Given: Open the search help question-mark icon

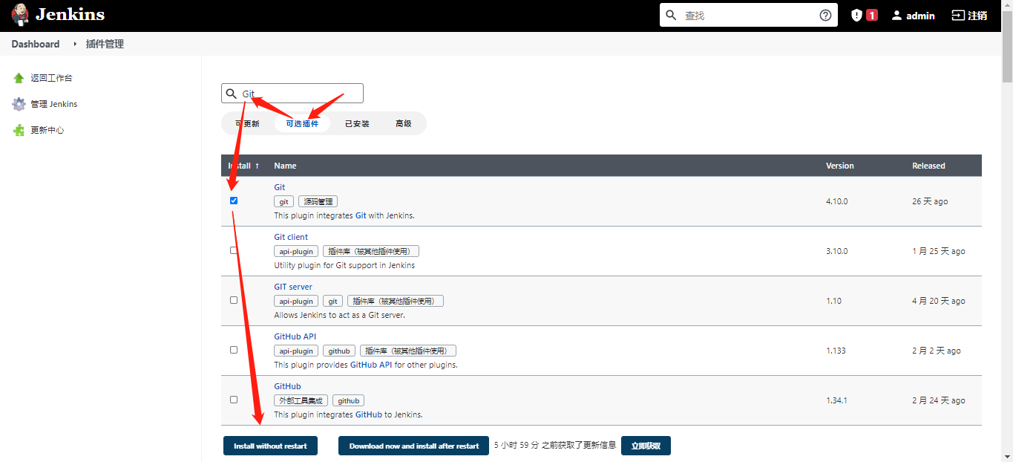Looking at the screenshot, I should [x=825, y=15].
